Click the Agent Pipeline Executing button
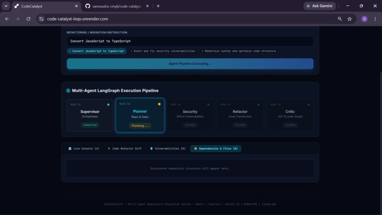The height and width of the screenshot is (215, 382). click(190, 64)
